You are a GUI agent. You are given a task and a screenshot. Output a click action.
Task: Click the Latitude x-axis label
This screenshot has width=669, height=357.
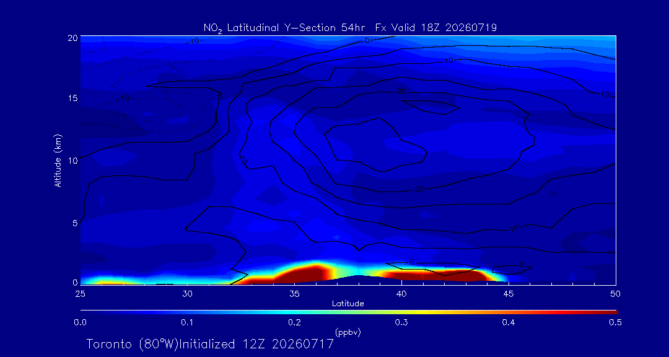[348, 304]
